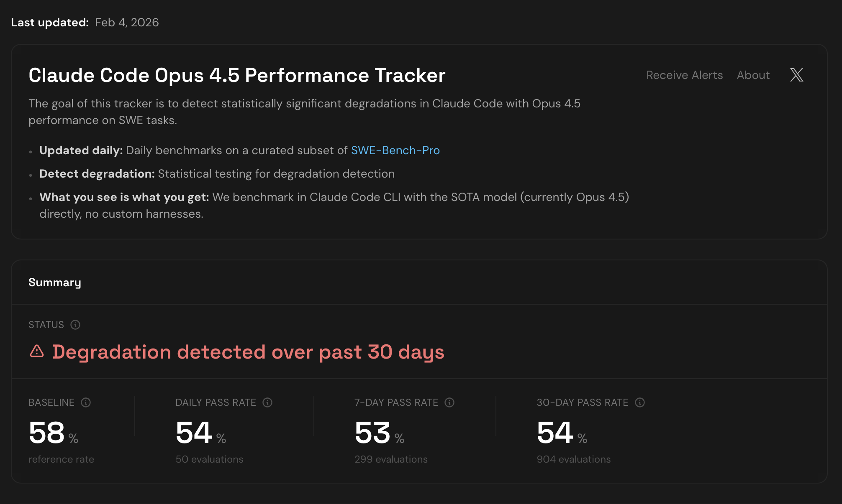Click the Summary section heading
Viewport: 842px width, 504px height.
(x=55, y=283)
